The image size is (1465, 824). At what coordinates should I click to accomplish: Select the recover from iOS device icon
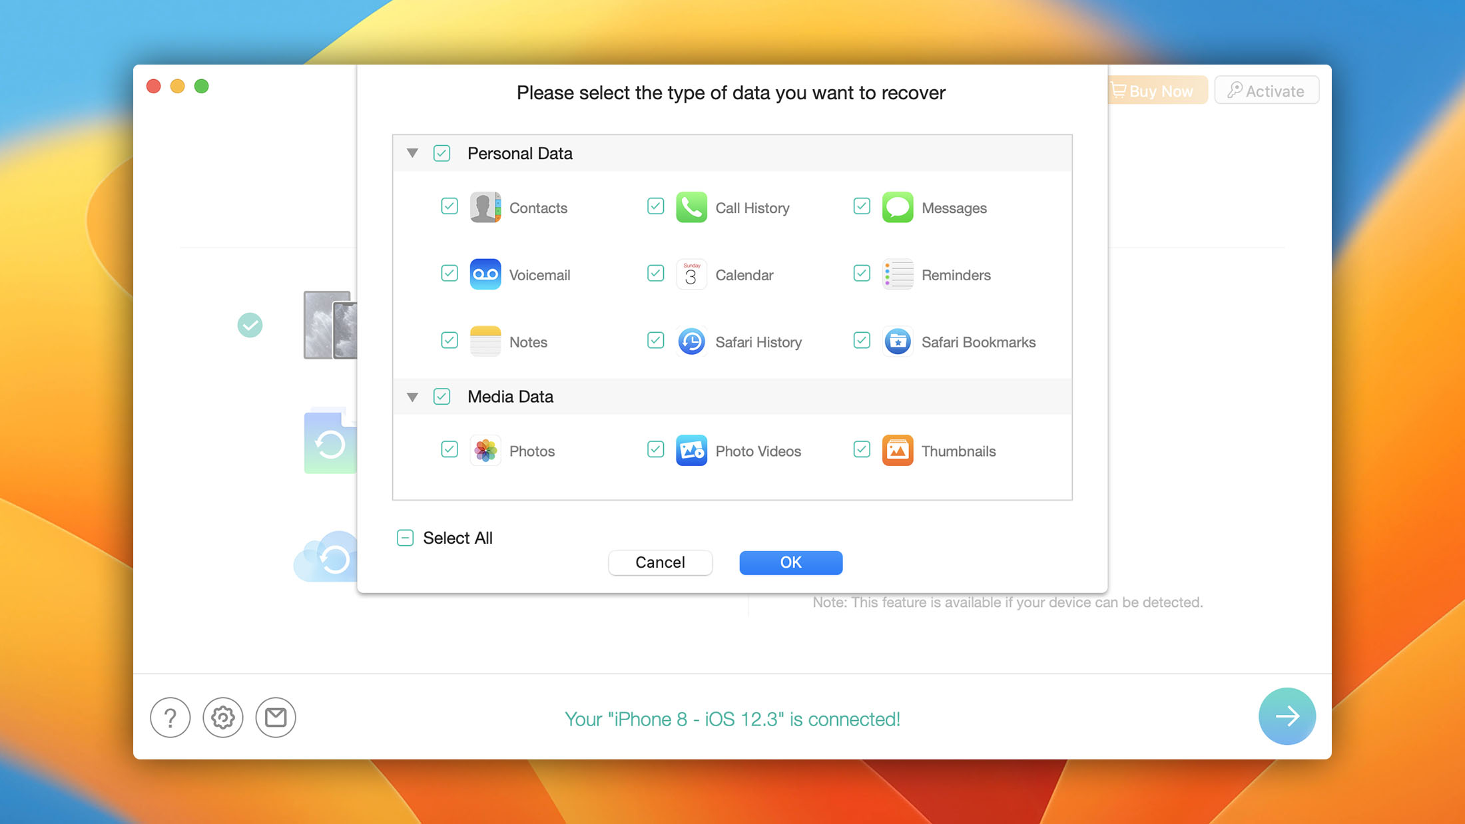point(330,325)
